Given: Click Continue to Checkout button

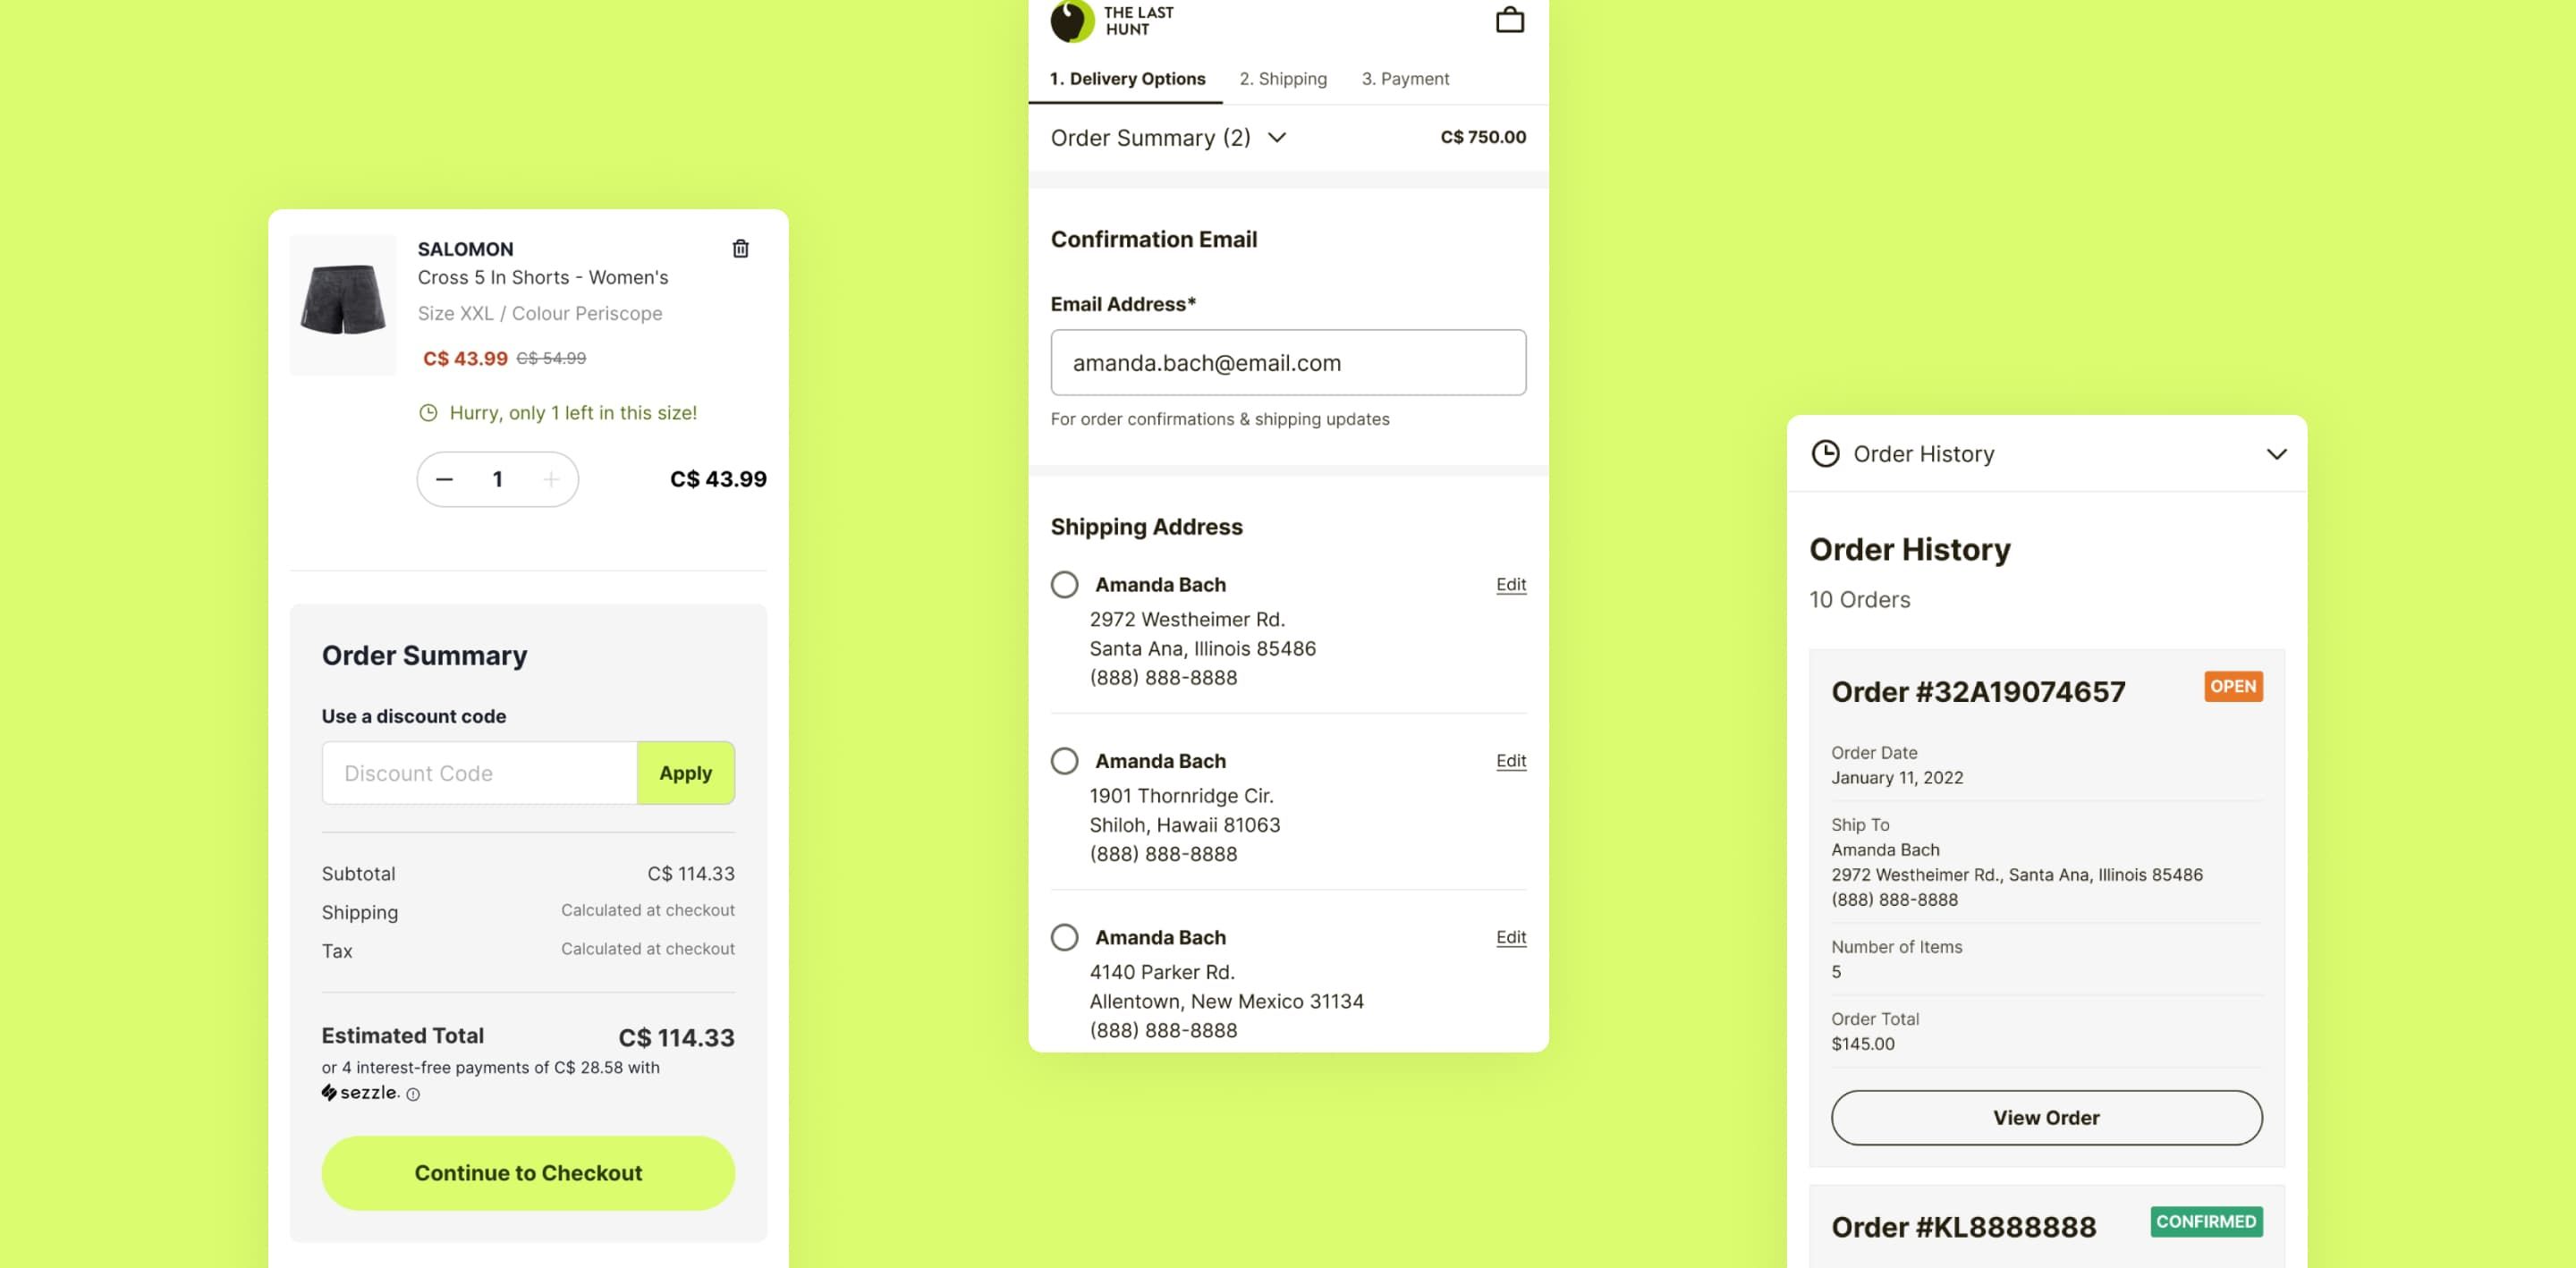Looking at the screenshot, I should point(528,1171).
